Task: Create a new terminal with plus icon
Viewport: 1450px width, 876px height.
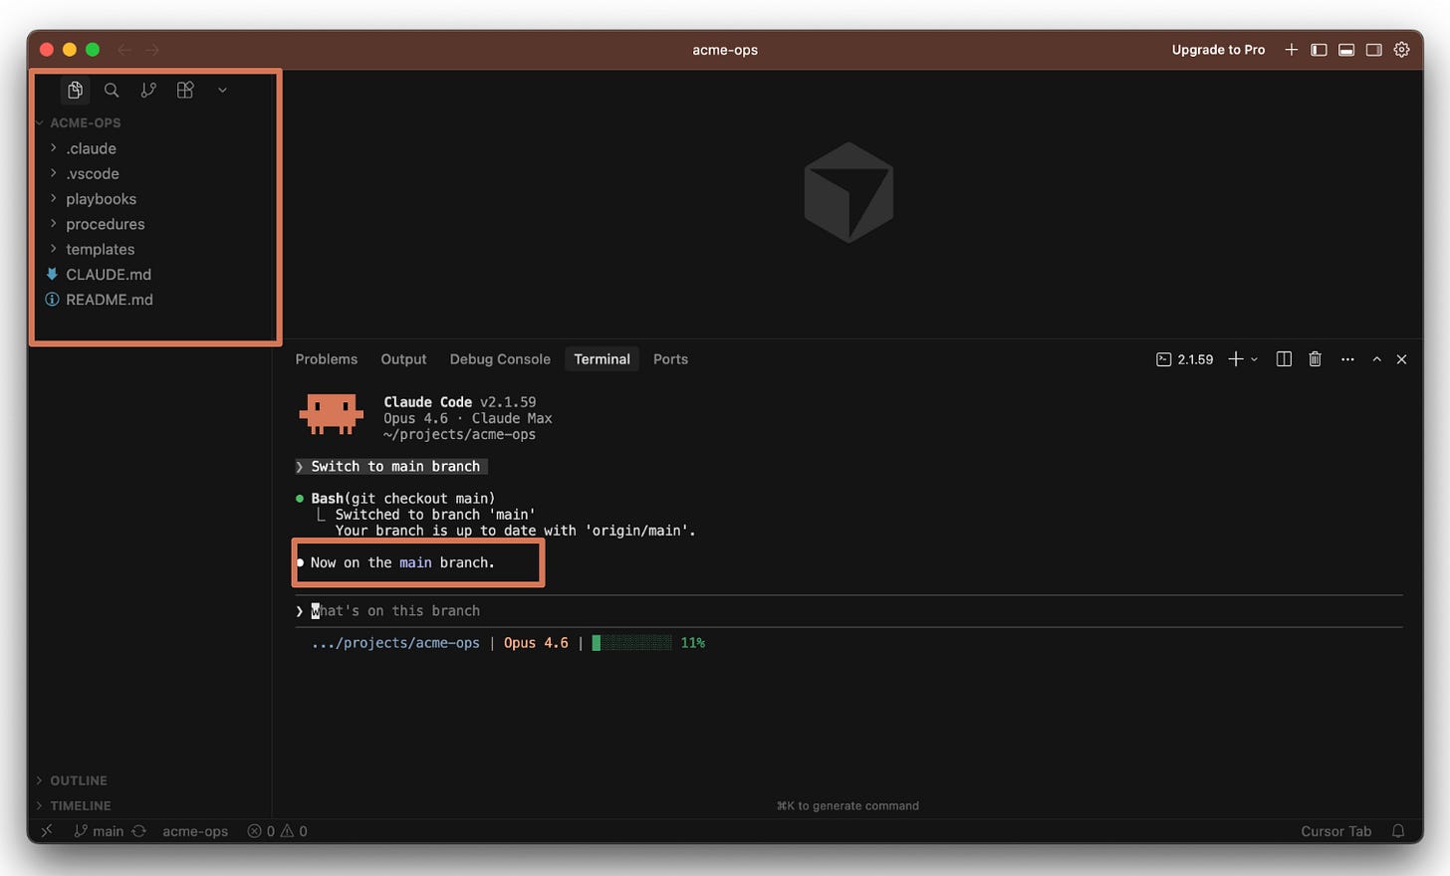Action: click(1235, 359)
